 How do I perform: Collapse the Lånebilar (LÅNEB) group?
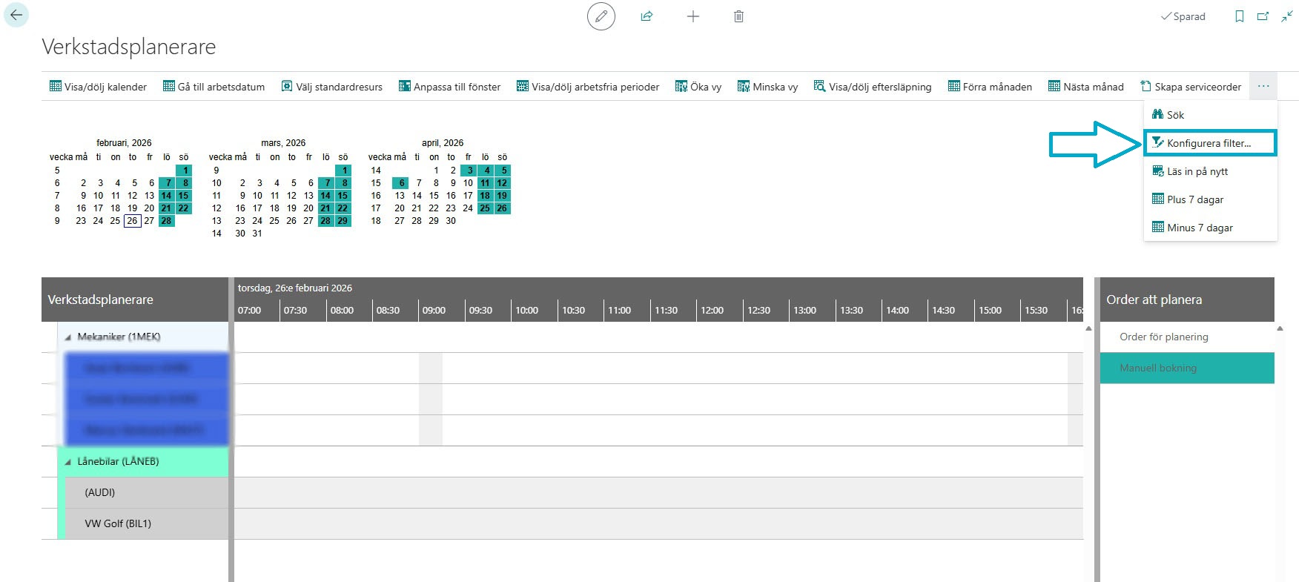click(x=68, y=462)
